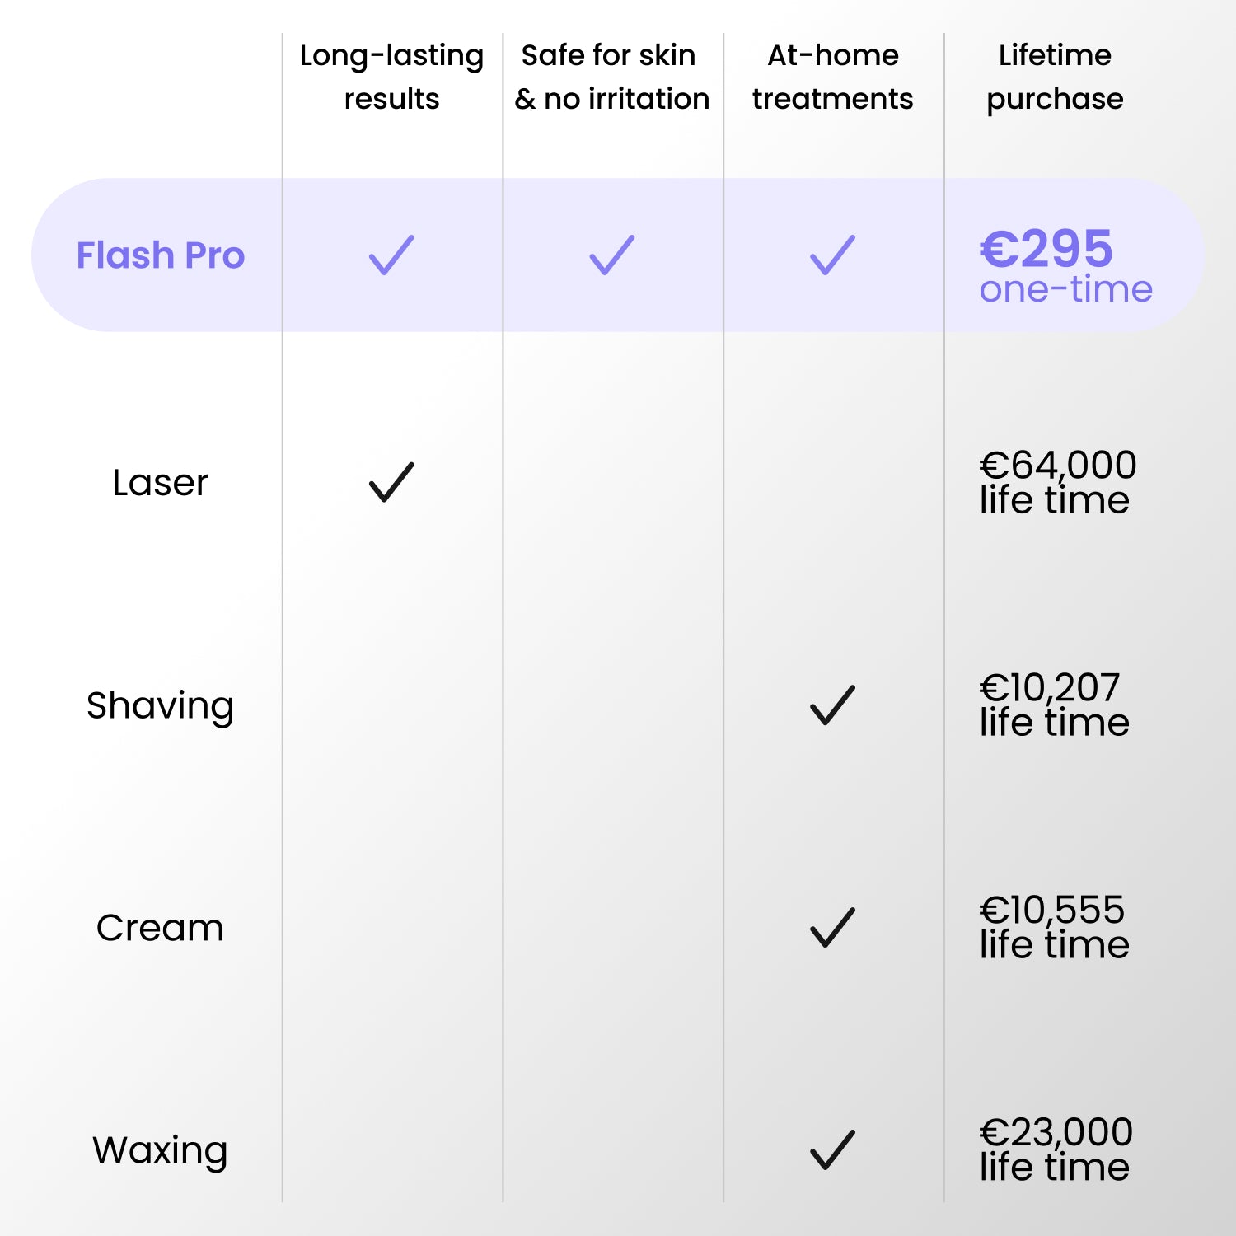The width and height of the screenshot is (1236, 1236).
Task: Select the Waxing row label
Action: pyautogui.click(x=161, y=1150)
